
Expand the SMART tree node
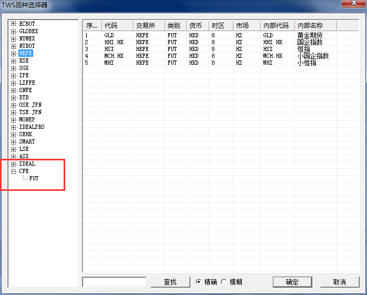pyautogui.click(x=13, y=142)
